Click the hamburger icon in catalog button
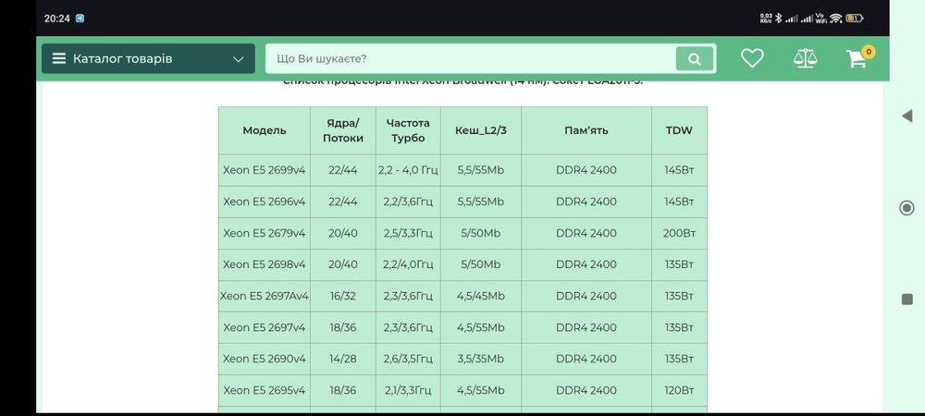 click(59, 59)
